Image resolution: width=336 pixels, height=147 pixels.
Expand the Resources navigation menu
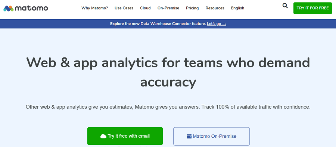point(215,8)
